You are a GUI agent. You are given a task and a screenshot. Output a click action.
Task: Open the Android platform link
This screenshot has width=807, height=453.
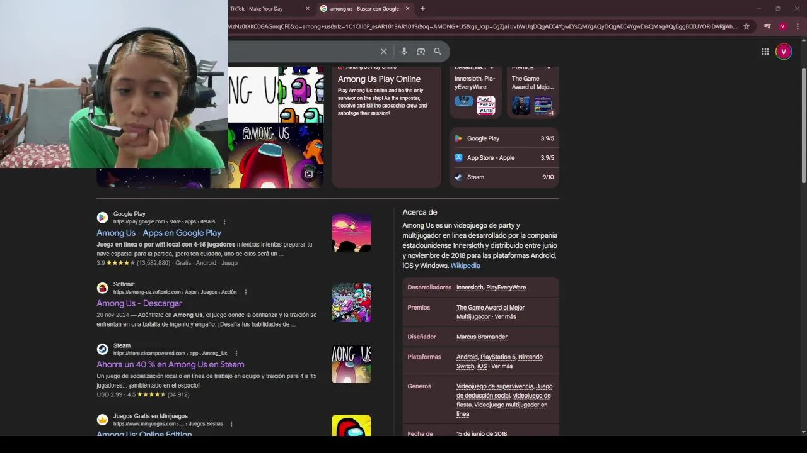point(467,357)
